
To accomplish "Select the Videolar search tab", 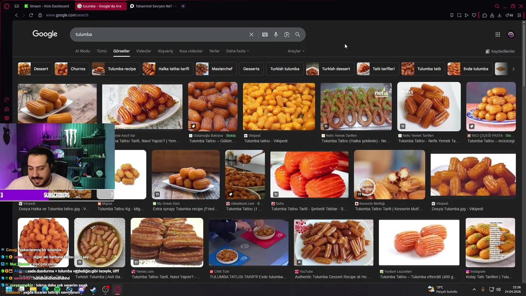I will tap(144, 51).
